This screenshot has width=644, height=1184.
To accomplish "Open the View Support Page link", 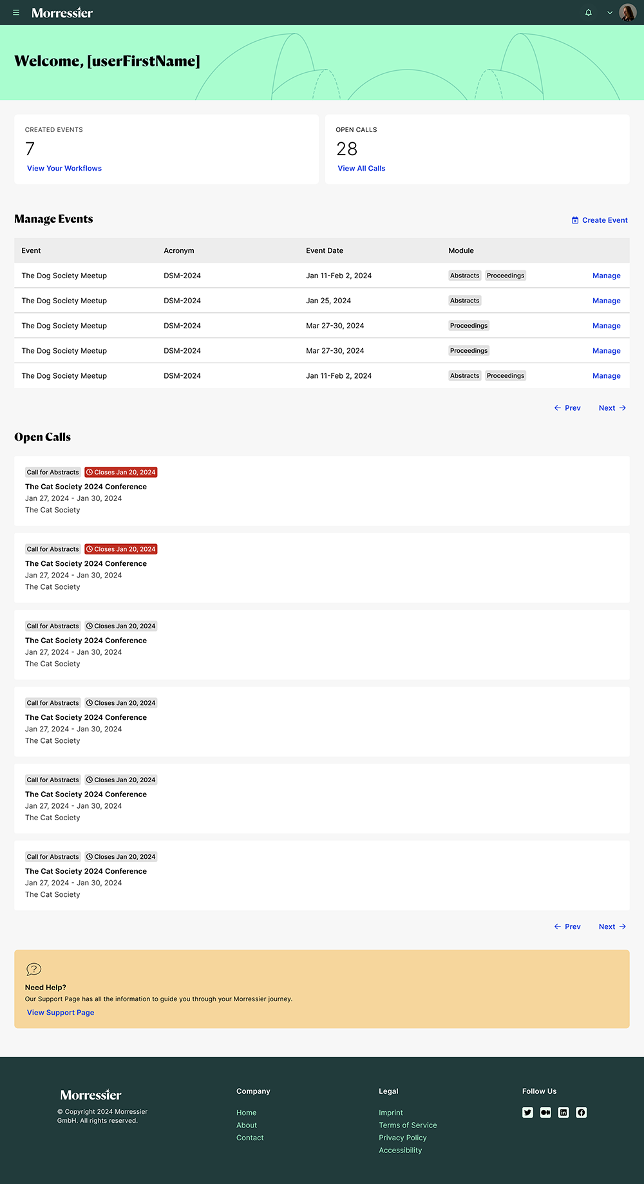I will click(x=61, y=1013).
